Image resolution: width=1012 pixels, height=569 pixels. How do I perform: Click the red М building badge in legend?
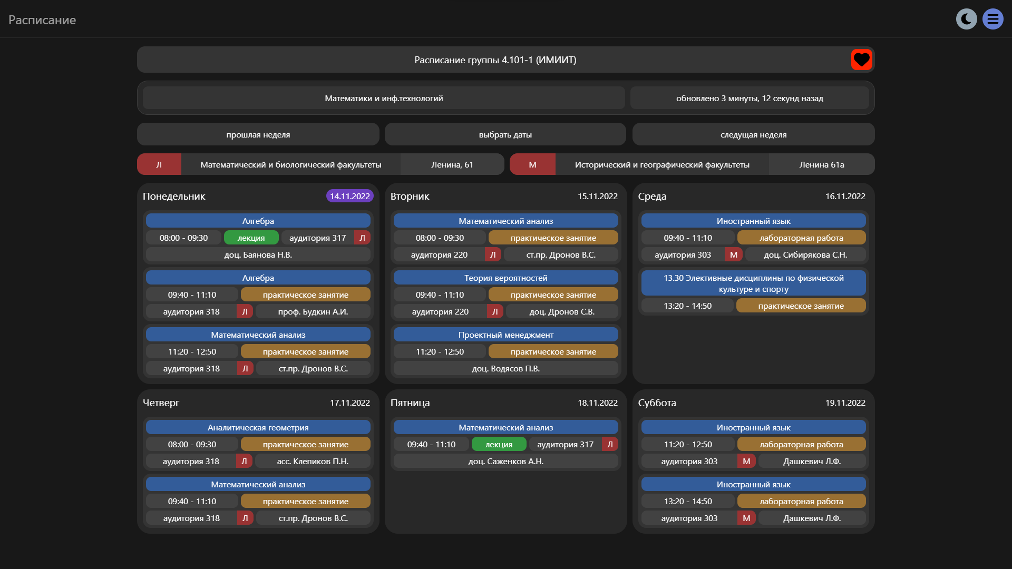pos(532,164)
